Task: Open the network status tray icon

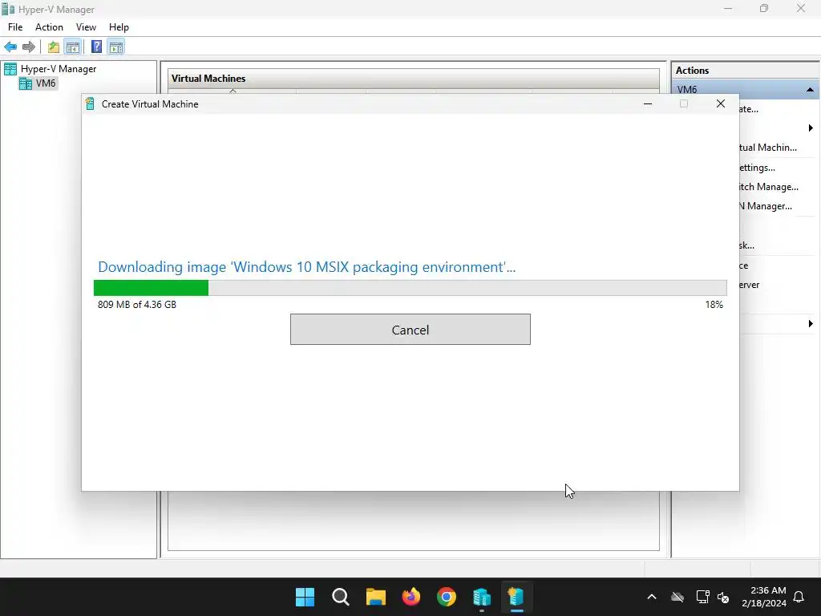Action: [702, 597]
